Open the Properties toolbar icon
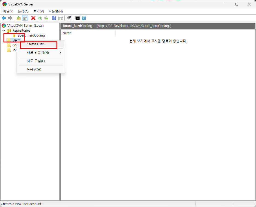Screen dimensions: 256x207 [69, 18]
